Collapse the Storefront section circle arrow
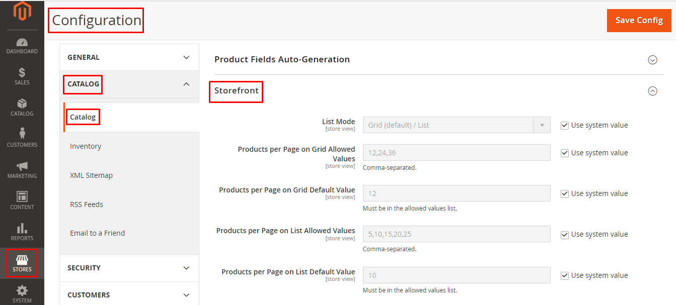This screenshot has width=676, height=305. pos(652,91)
